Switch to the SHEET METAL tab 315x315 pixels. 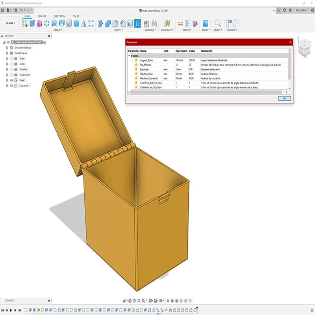[x=59, y=16]
